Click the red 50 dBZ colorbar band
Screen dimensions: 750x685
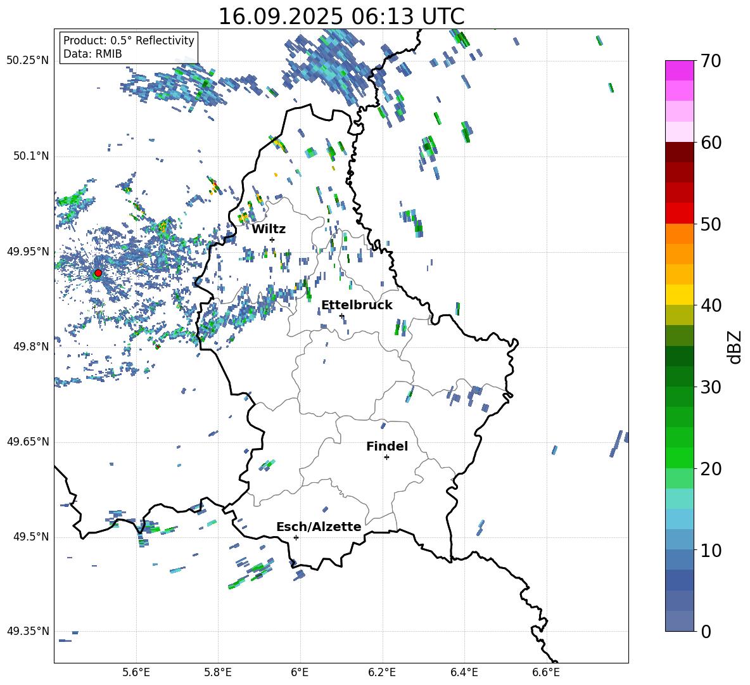click(679, 214)
